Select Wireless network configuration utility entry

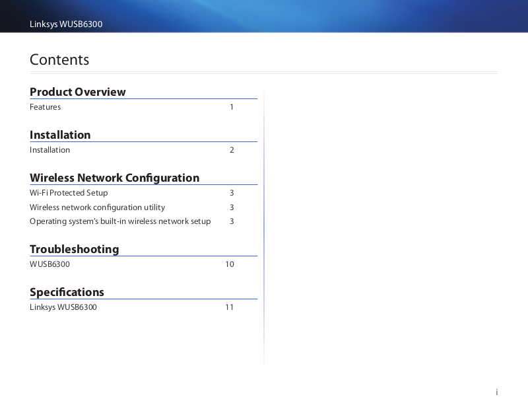point(97,207)
